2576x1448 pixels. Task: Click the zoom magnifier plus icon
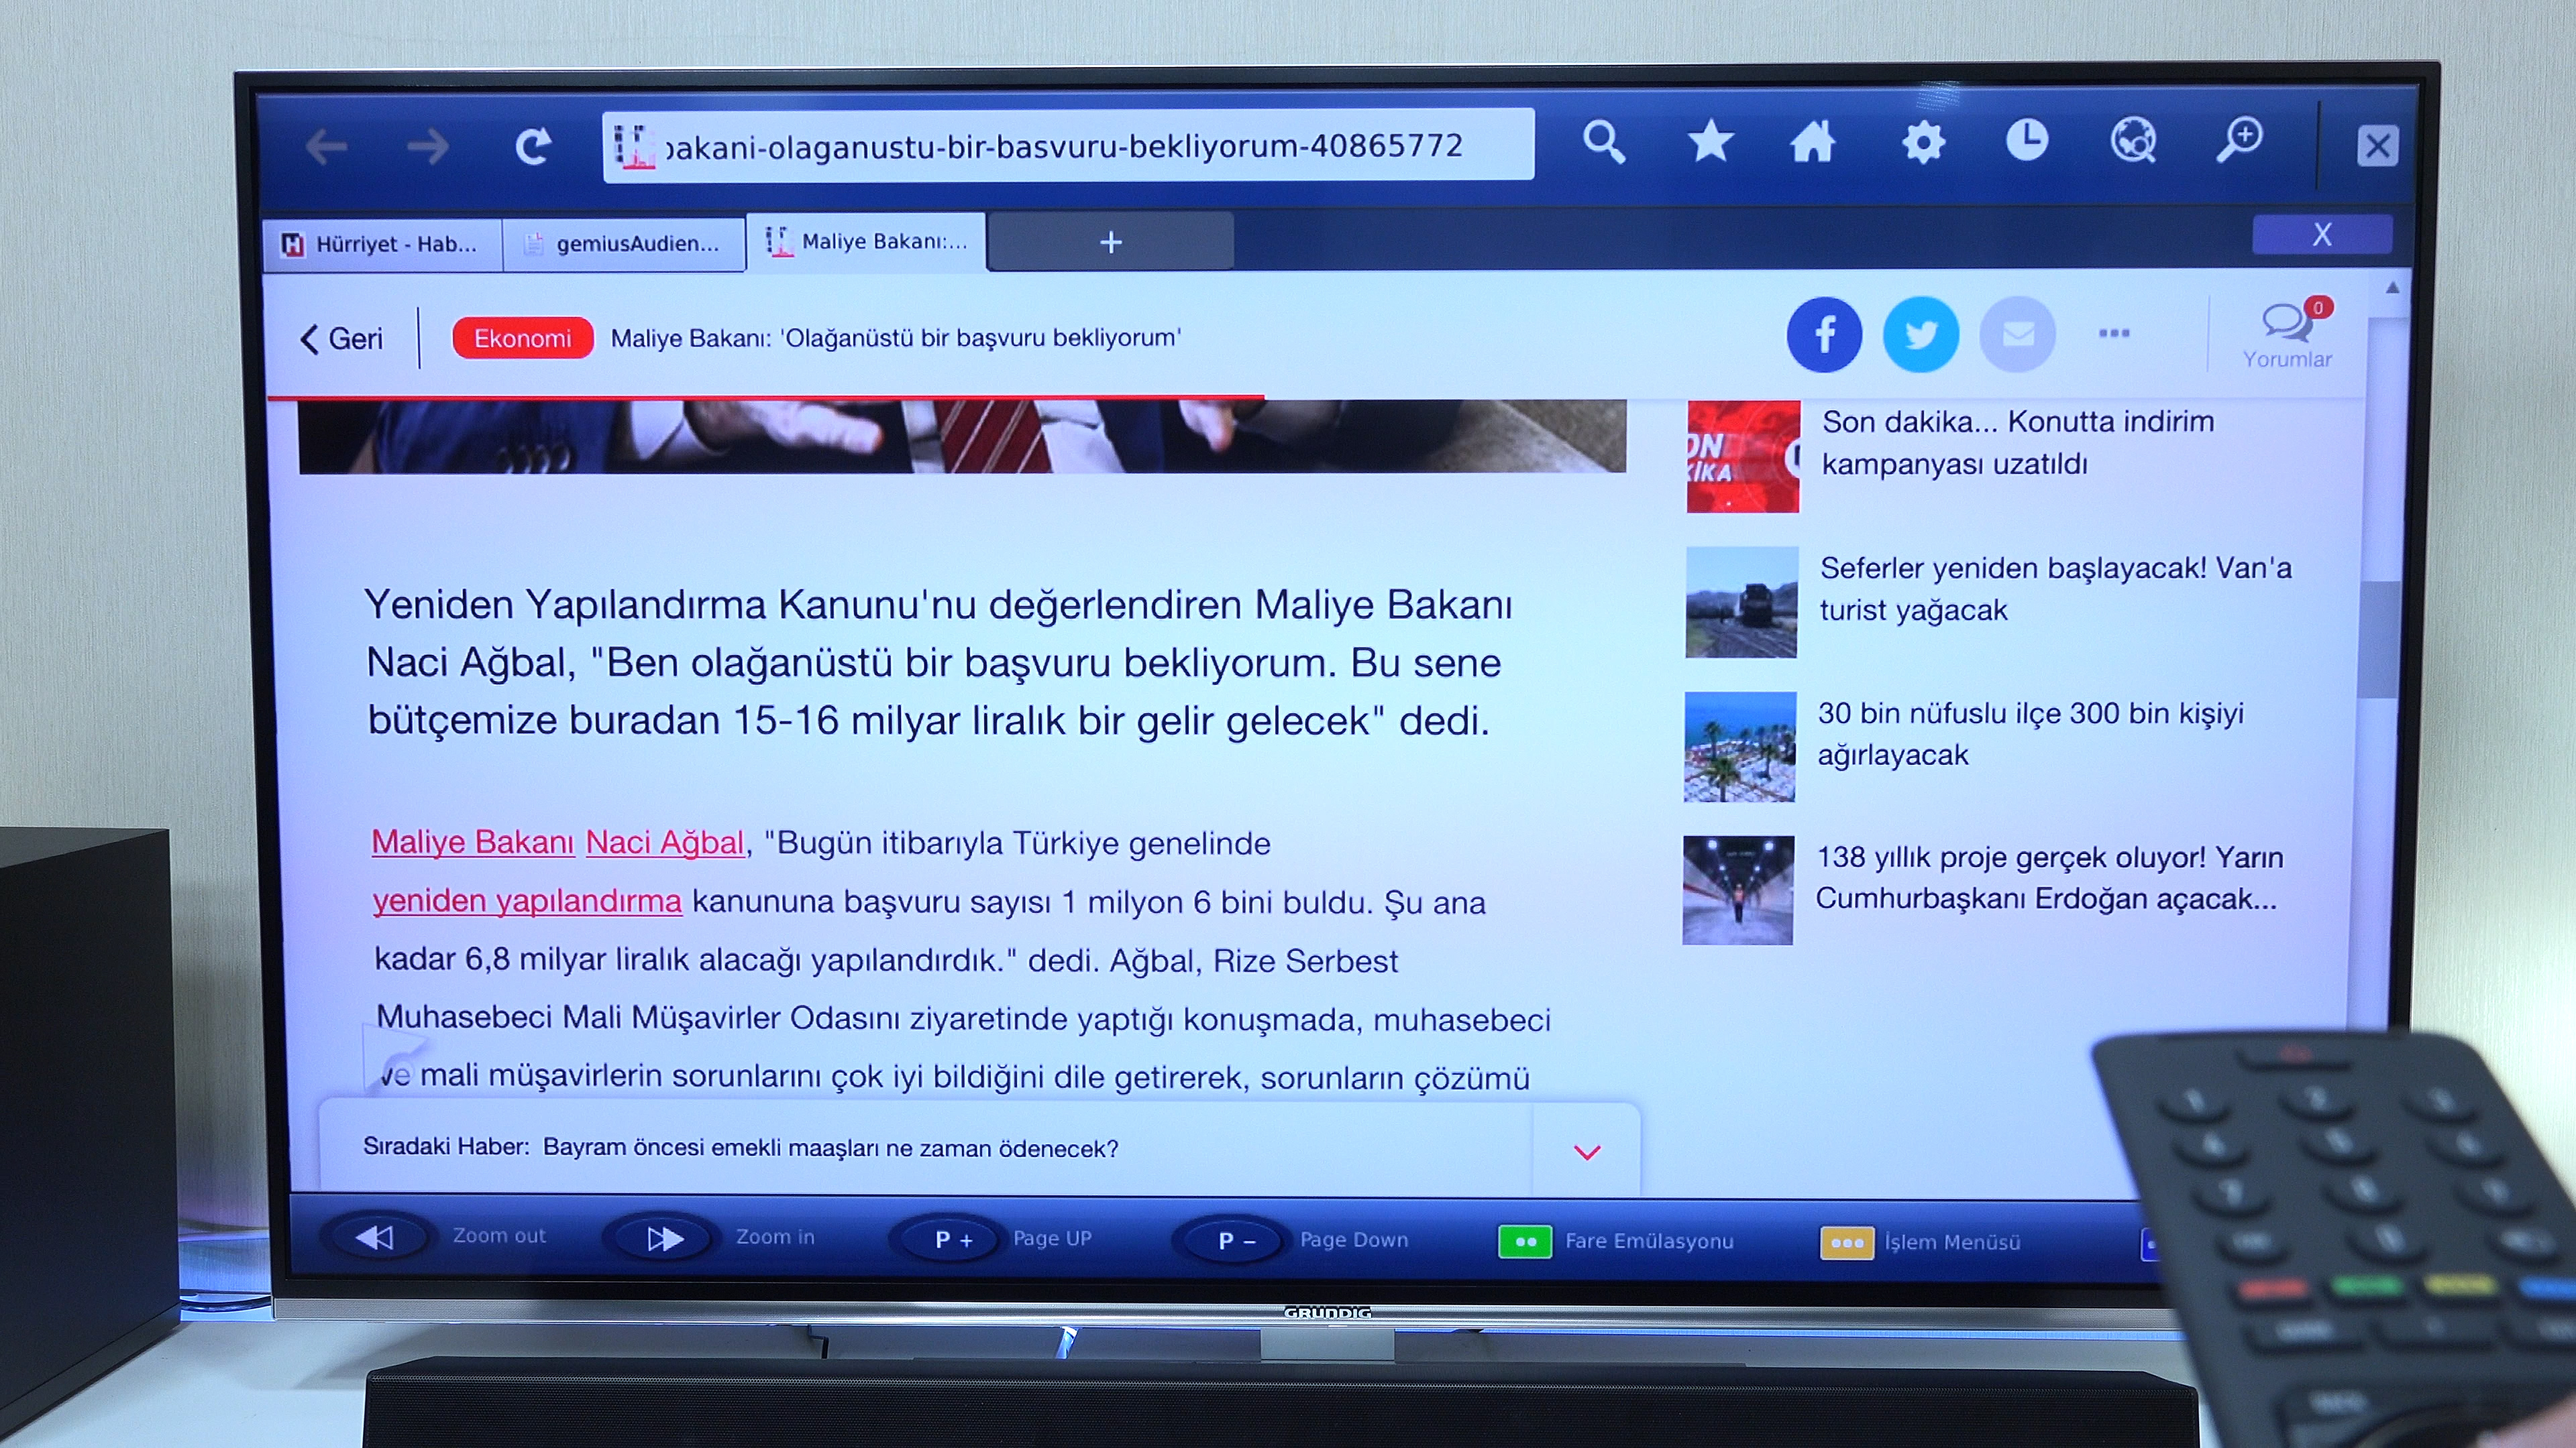2239,140
